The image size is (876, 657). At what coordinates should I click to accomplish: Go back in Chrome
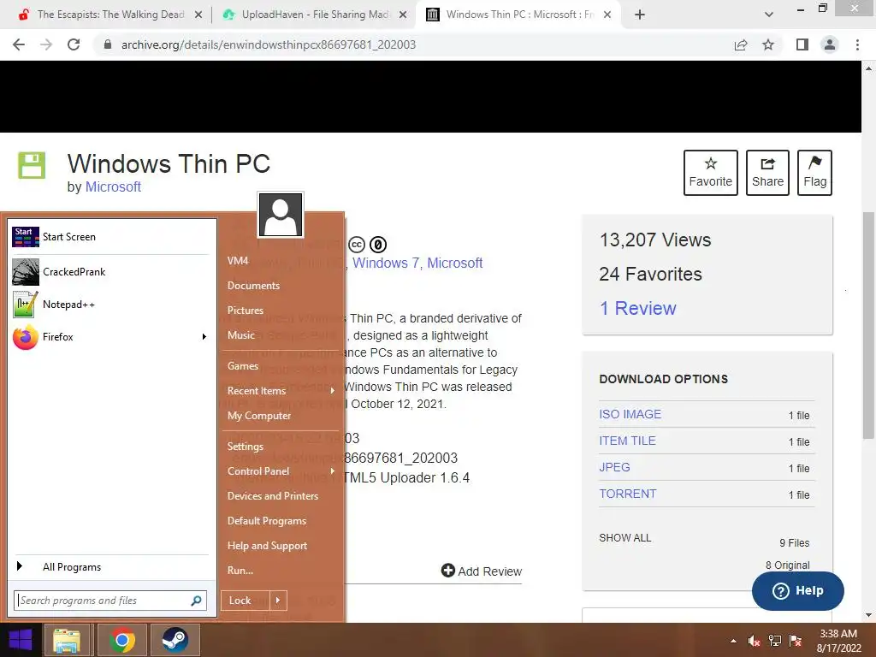pos(19,44)
